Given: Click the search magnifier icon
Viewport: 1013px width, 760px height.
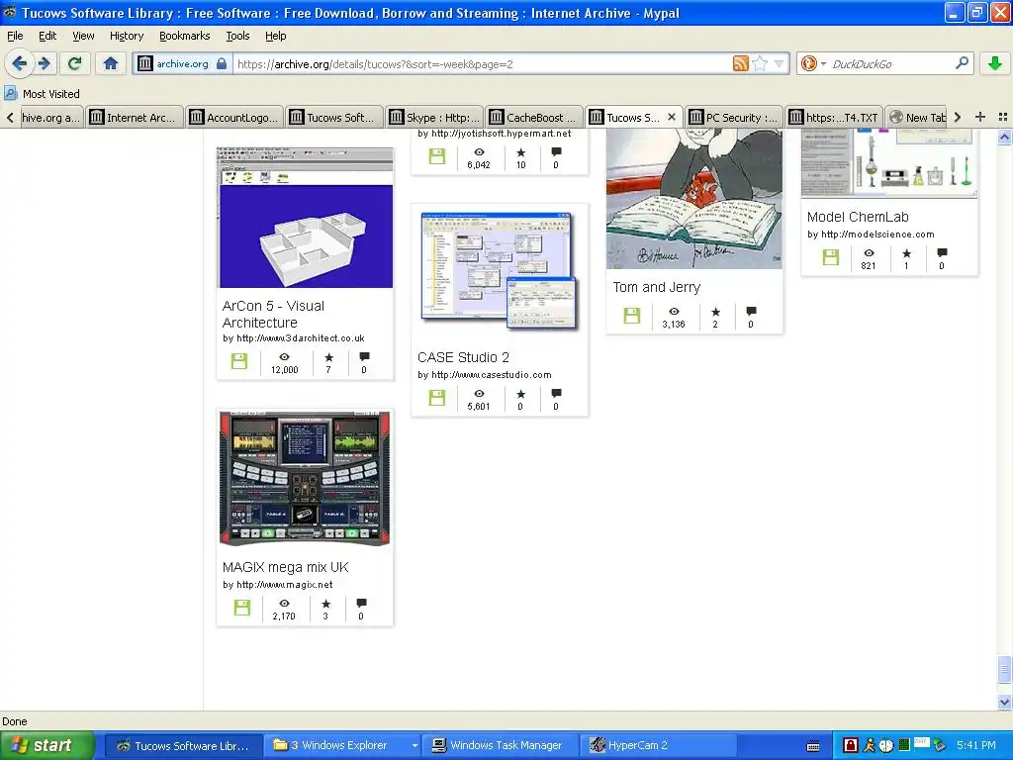Looking at the screenshot, I should [x=962, y=63].
